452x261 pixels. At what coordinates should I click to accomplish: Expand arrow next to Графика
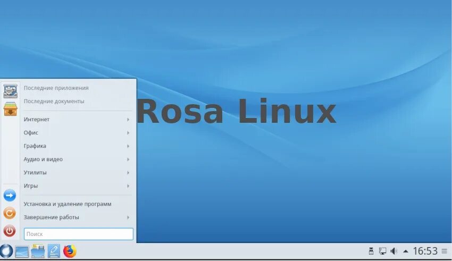coord(128,146)
